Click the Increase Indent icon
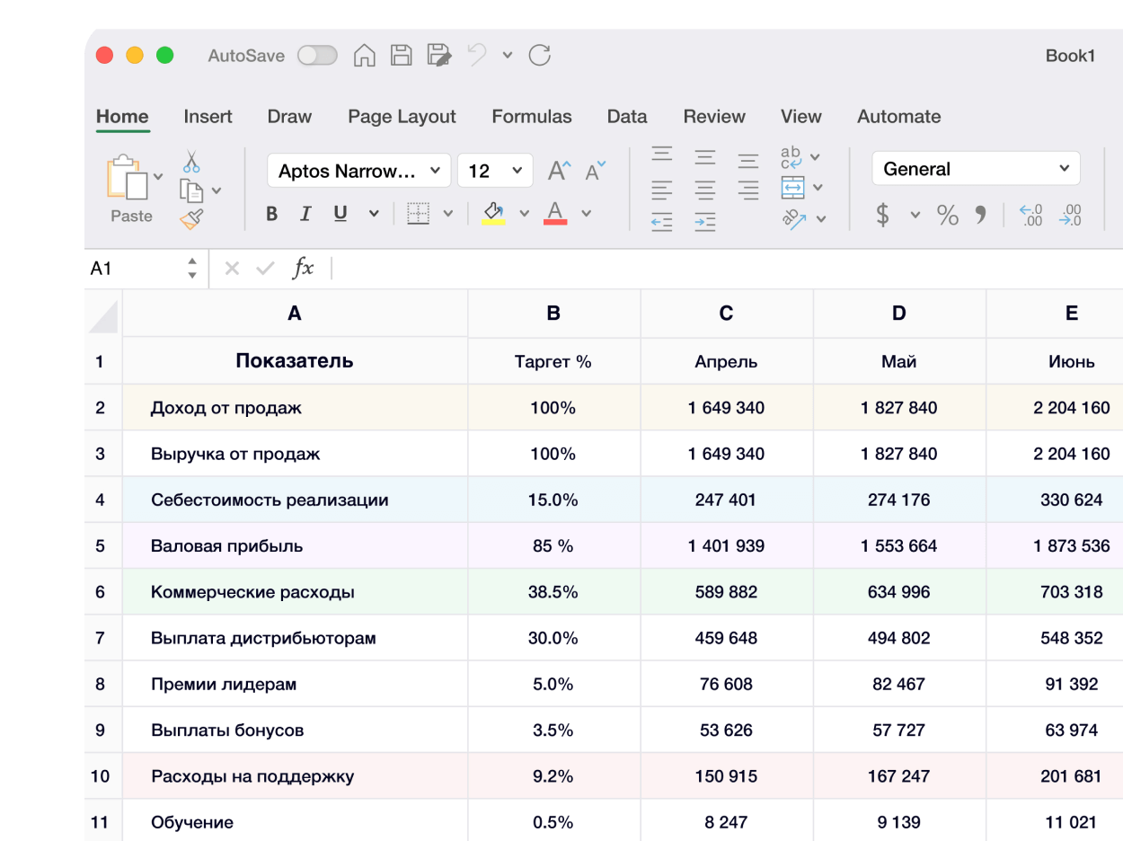 tap(705, 222)
